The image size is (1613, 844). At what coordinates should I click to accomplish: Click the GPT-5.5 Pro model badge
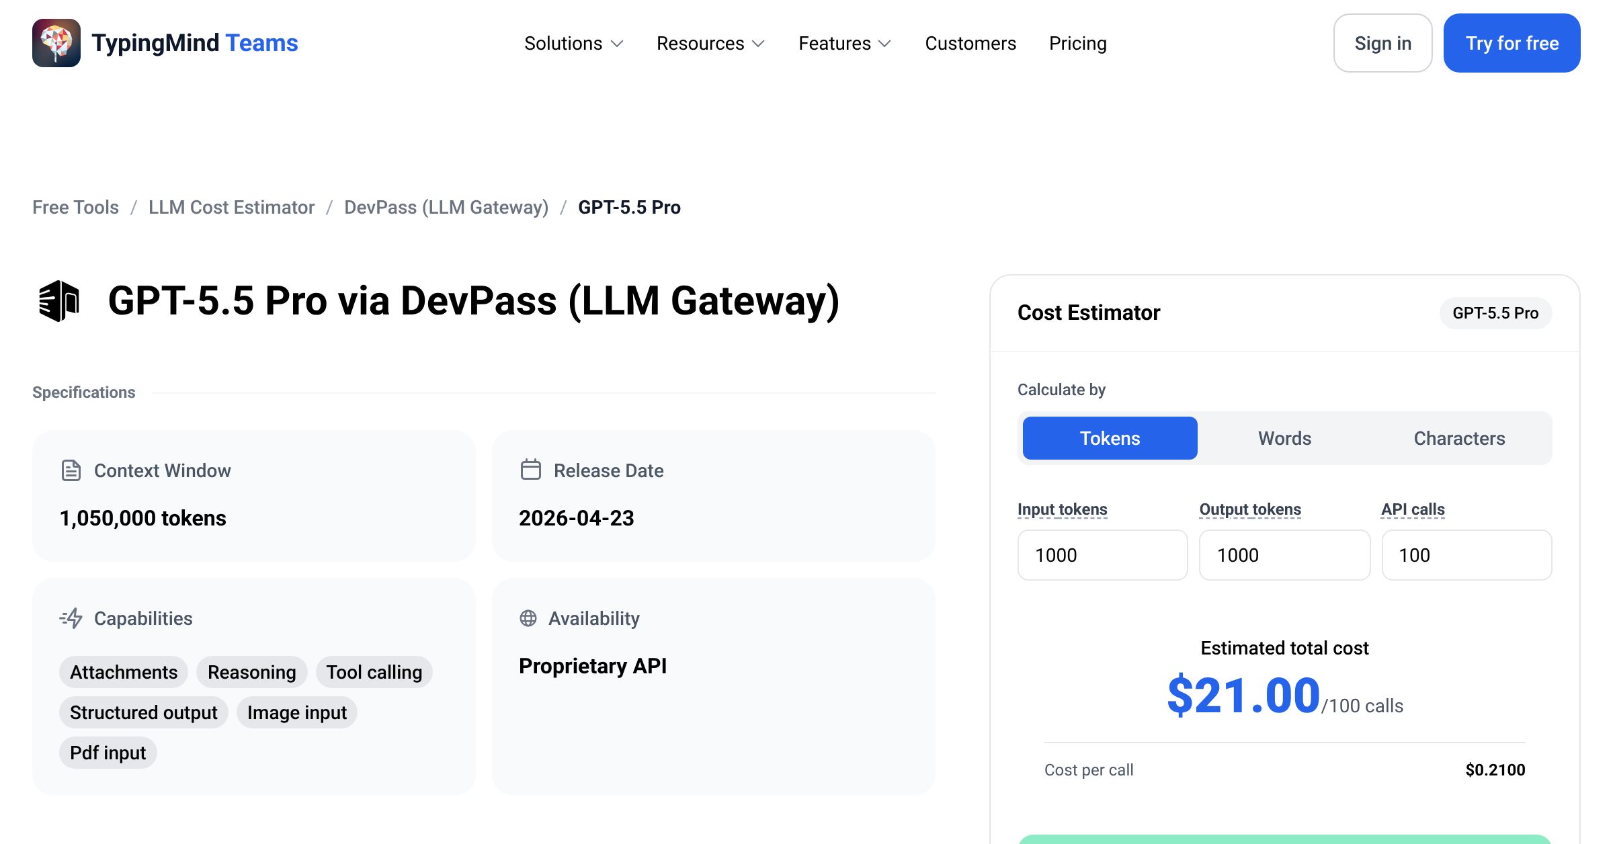pos(1496,313)
